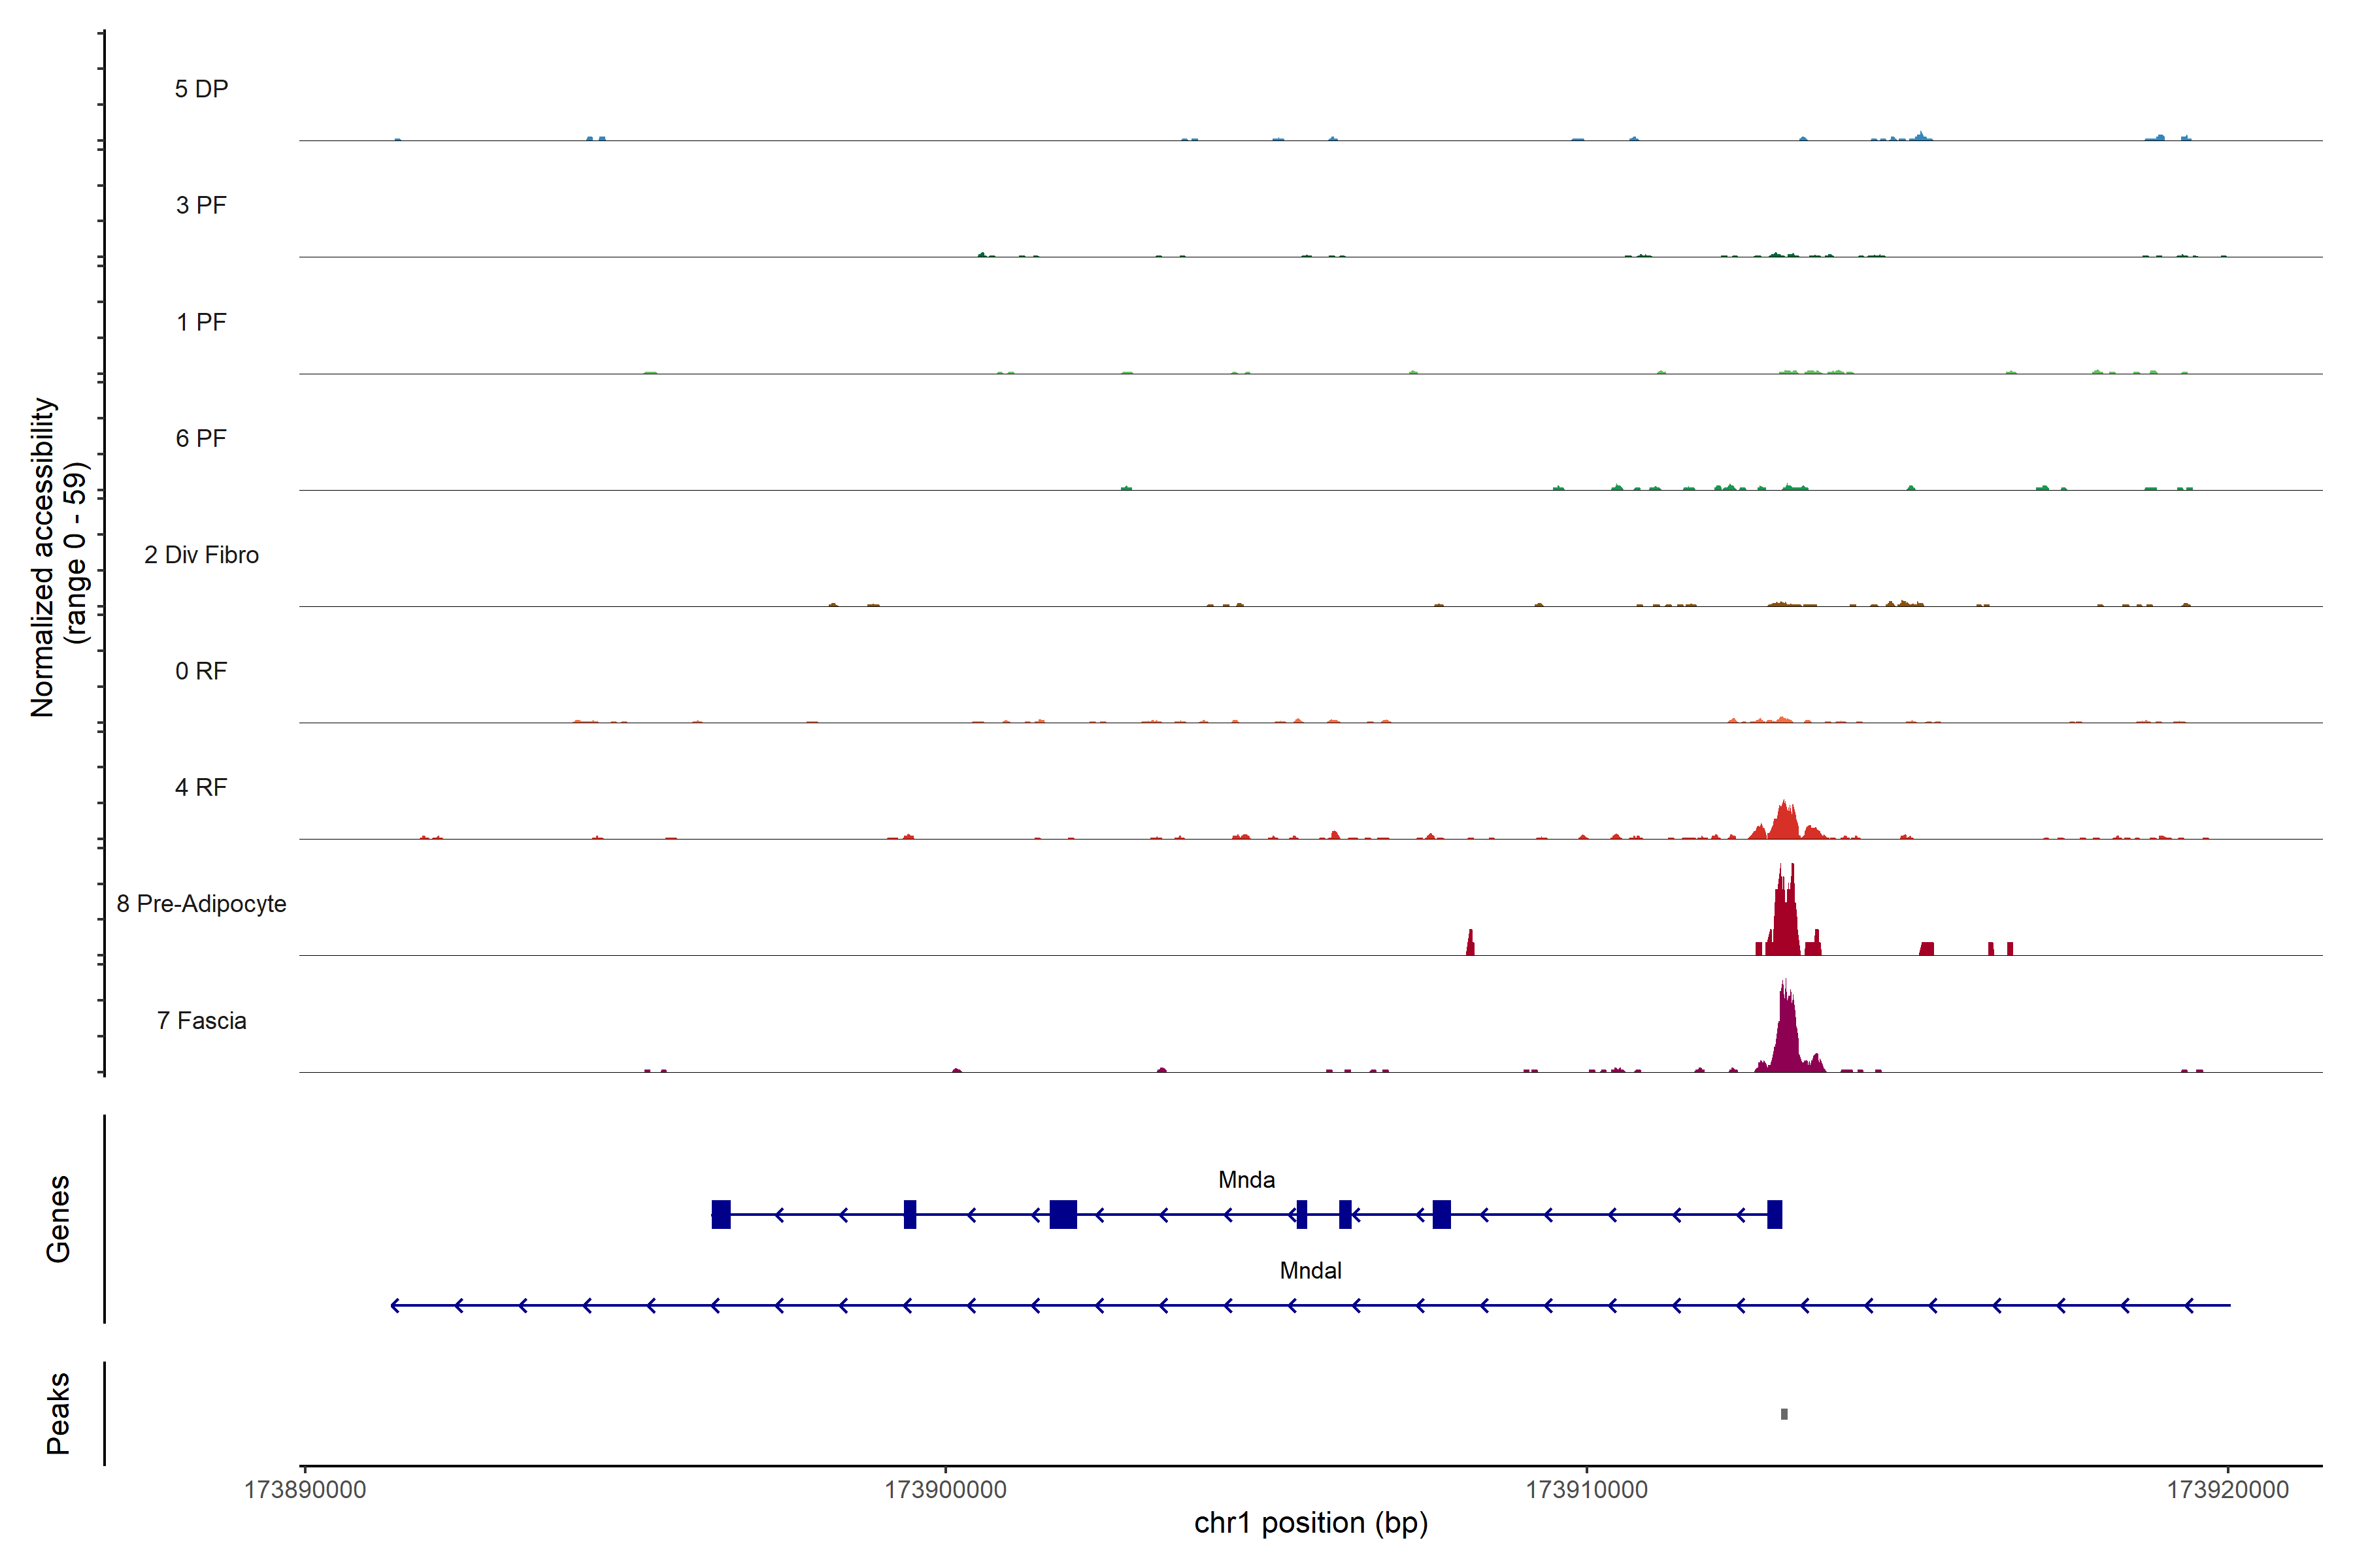This screenshot has height=1568, width=2353.
Task: Click the 173900000 axis tick label
Action: pos(945,1490)
